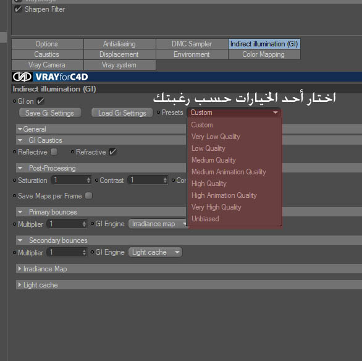362x361 pixels.
Task: Collapse the Post-Processing section
Action: [20, 168]
